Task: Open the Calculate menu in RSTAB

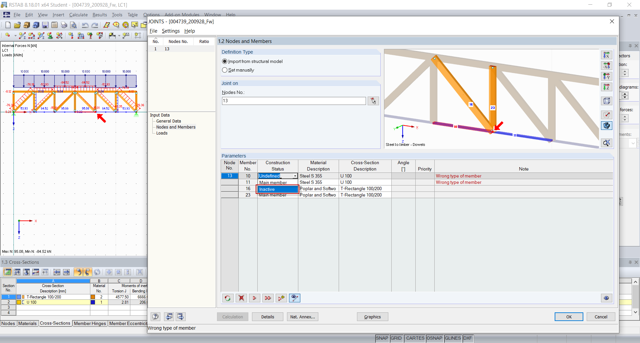Action: 78,15
